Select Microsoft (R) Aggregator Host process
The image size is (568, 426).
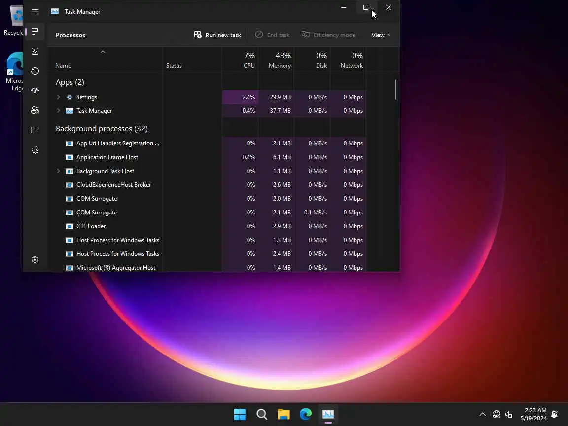coord(207,267)
